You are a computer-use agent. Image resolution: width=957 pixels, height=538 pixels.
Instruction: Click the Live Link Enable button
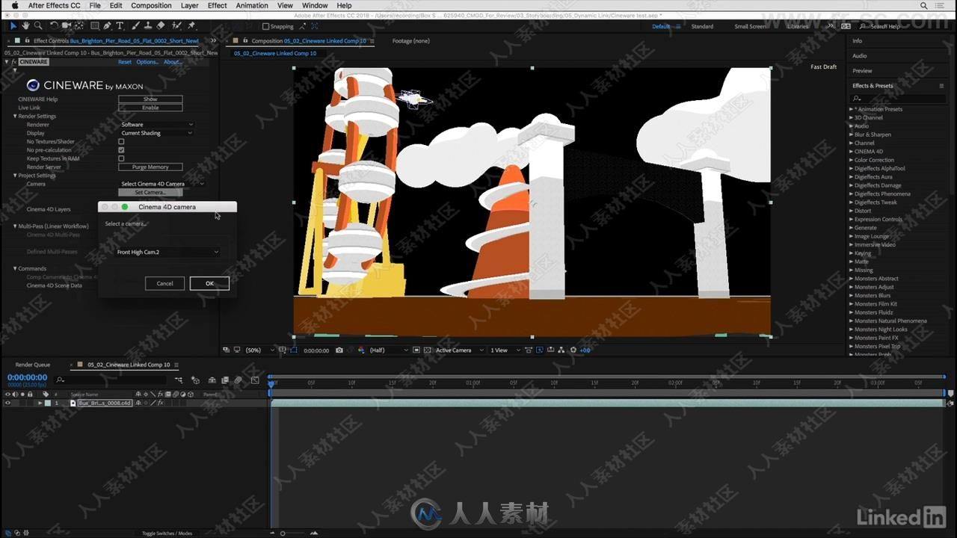150,108
